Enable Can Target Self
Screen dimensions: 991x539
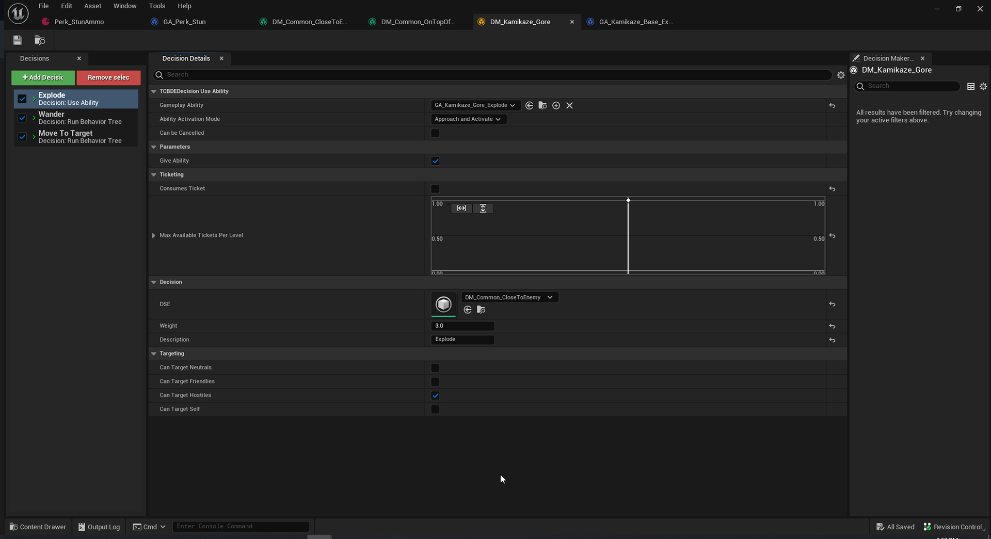tap(435, 409)
